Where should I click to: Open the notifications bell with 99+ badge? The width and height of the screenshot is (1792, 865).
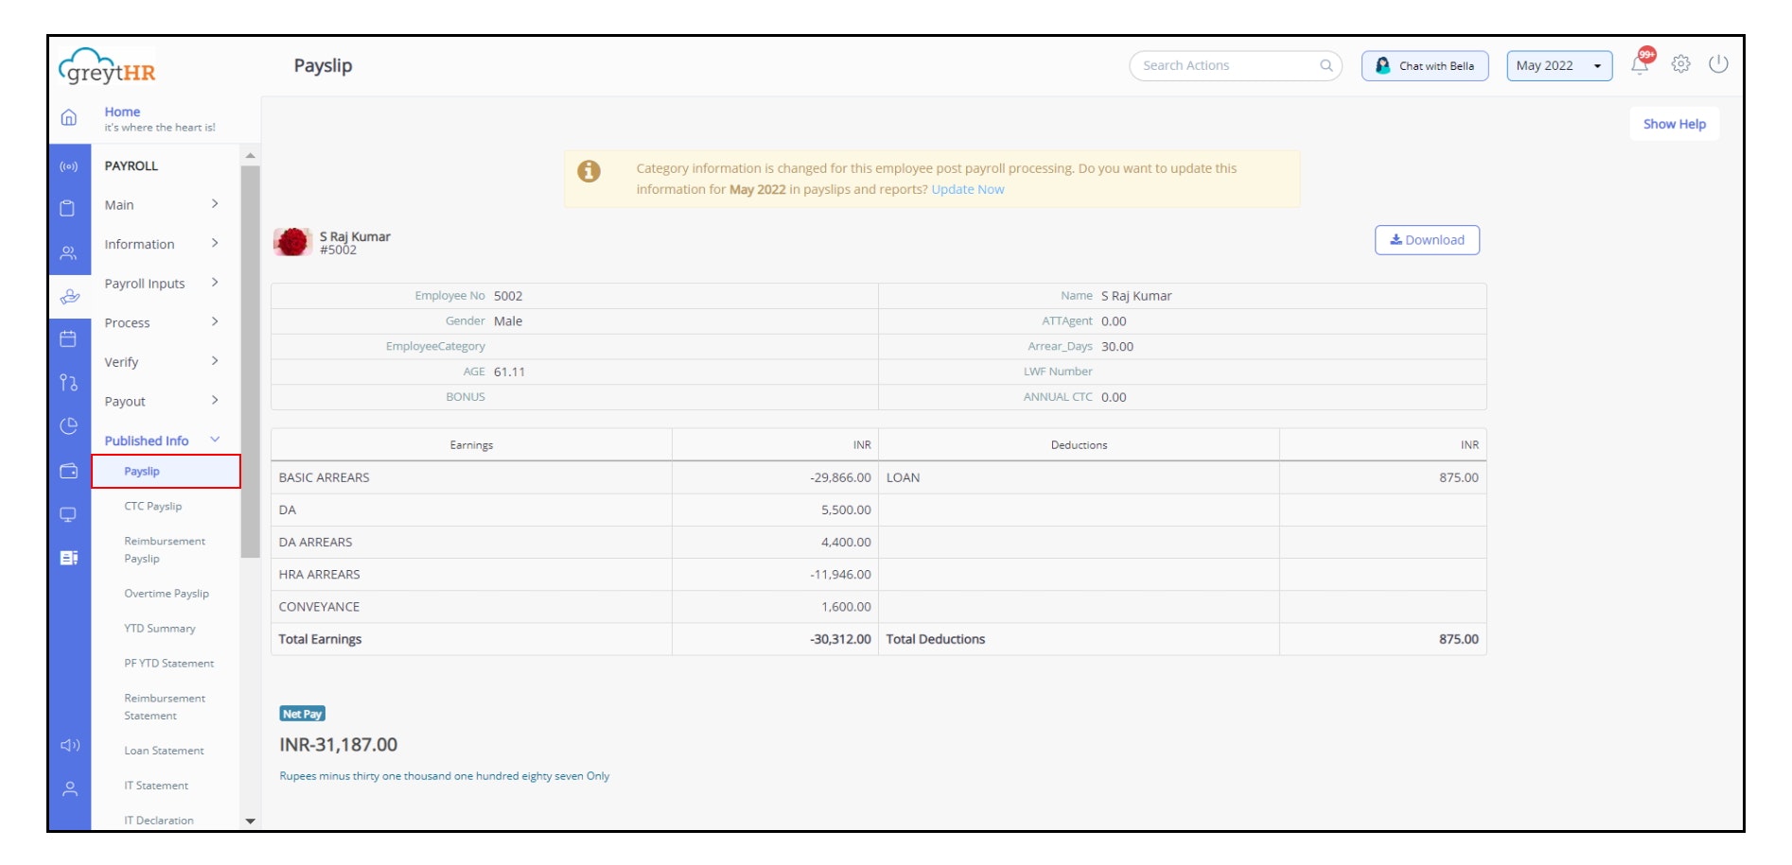tap(1639, 64)
